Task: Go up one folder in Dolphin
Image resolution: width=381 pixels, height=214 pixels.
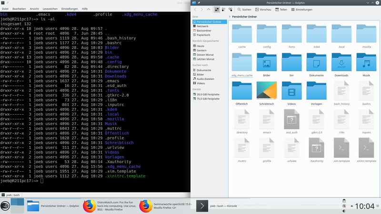Action: tap(209, 10)
